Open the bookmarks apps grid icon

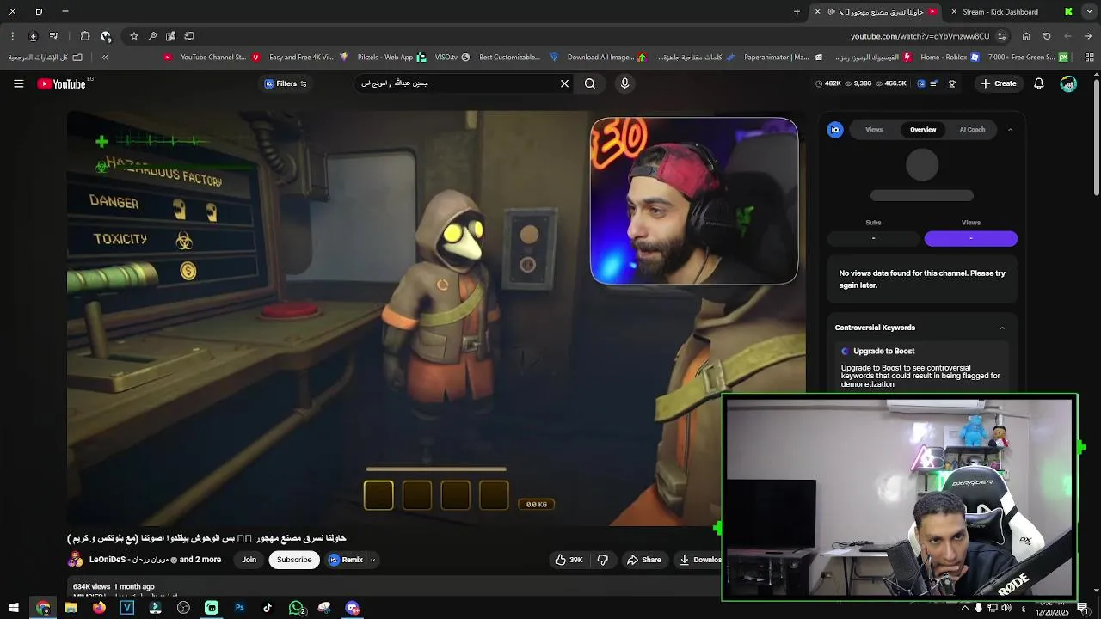point(1088,58)
